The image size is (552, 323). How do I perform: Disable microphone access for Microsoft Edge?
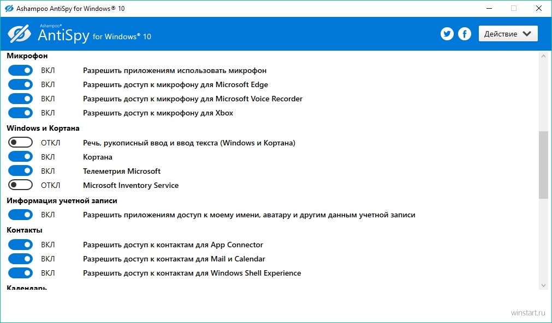click(20, 84)
